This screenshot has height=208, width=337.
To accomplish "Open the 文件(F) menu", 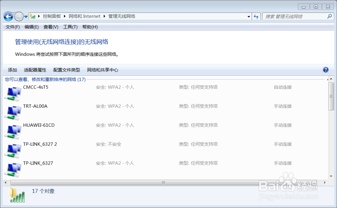I will tap(12, 27).
